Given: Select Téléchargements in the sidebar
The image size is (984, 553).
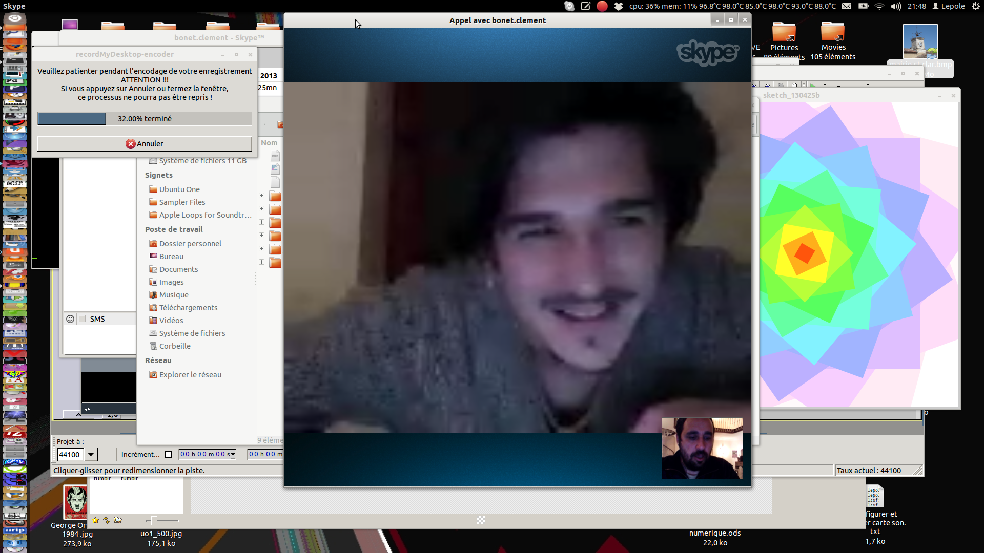Looking at the screenshot, I should [188, 308].
